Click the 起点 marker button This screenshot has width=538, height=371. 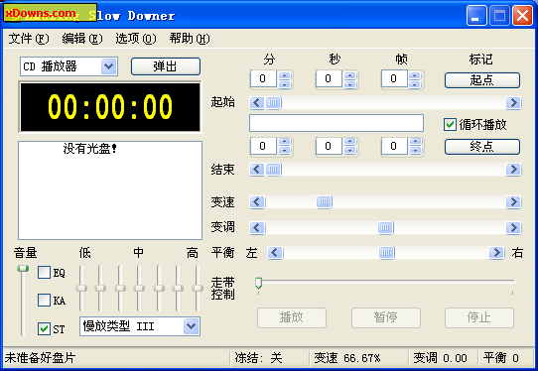point(482,80)
